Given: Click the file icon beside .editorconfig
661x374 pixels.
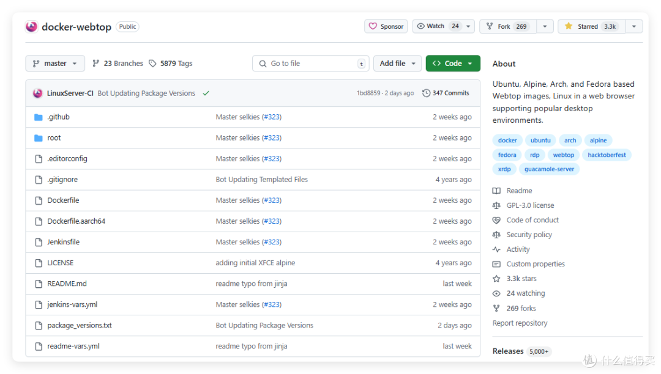Looking at the screenshot, I should (39, 159).
